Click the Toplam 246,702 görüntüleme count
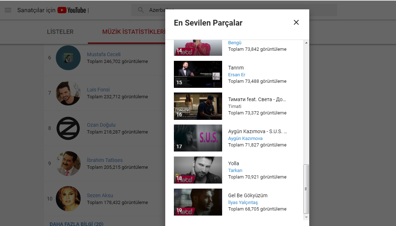 pos(117,62)
